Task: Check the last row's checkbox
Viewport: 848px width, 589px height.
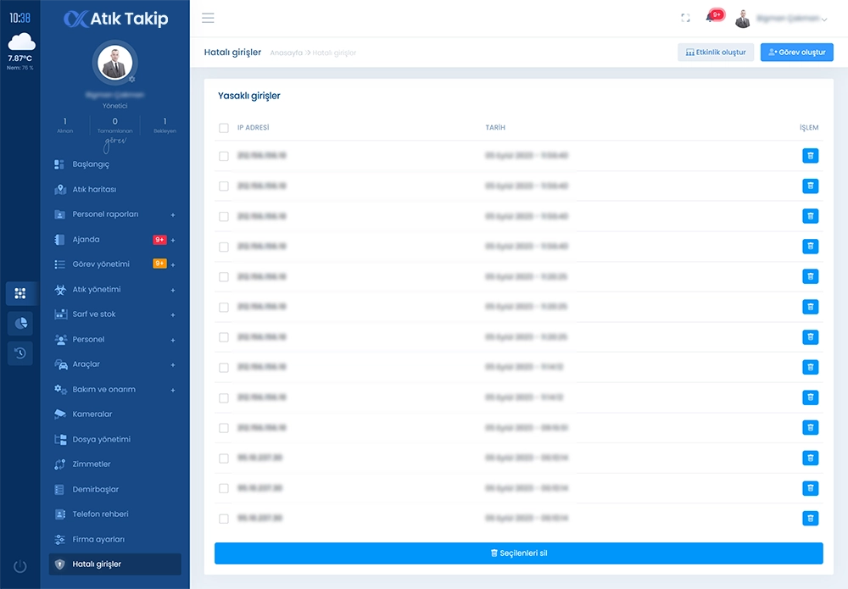Action: [x=224, y=519]
